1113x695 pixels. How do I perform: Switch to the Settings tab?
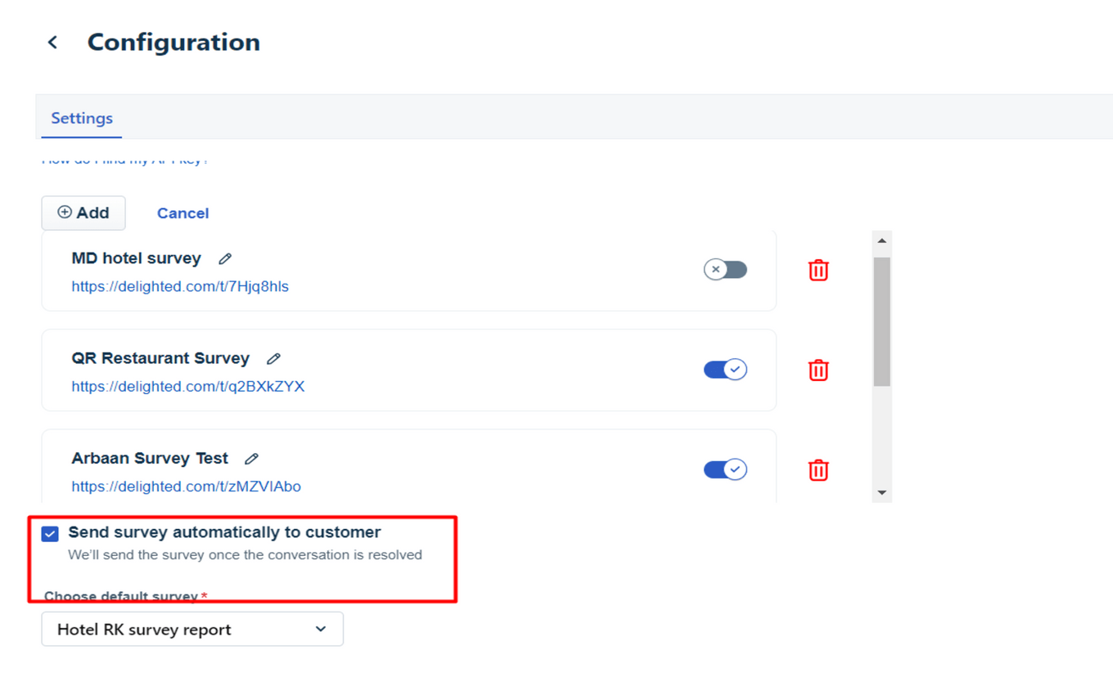click(x=81, y=118)
